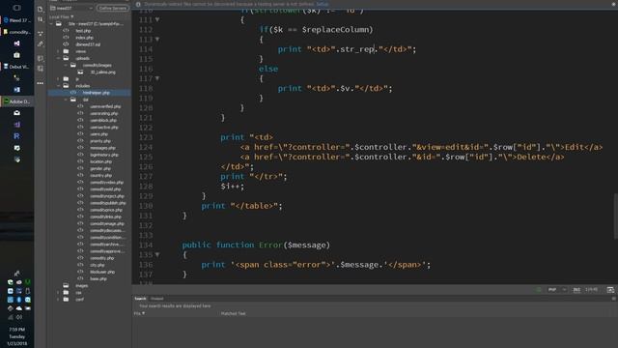Click the Define Servers button
The width and height of the screenshot is (618, 348).
(x=113, y=8)
